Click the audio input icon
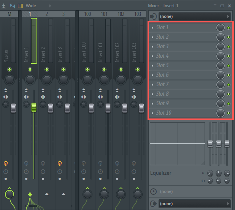Image resolution: width=235 pixels, height=210 pixels. click(x=154, y=16)
